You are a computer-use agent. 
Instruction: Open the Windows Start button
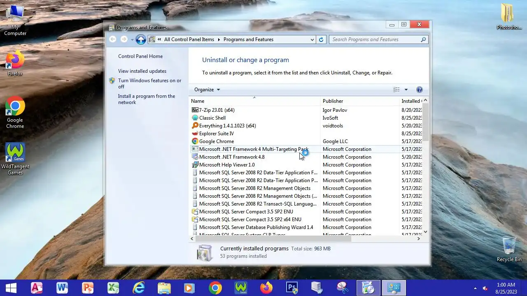click(x=11, y=288)
